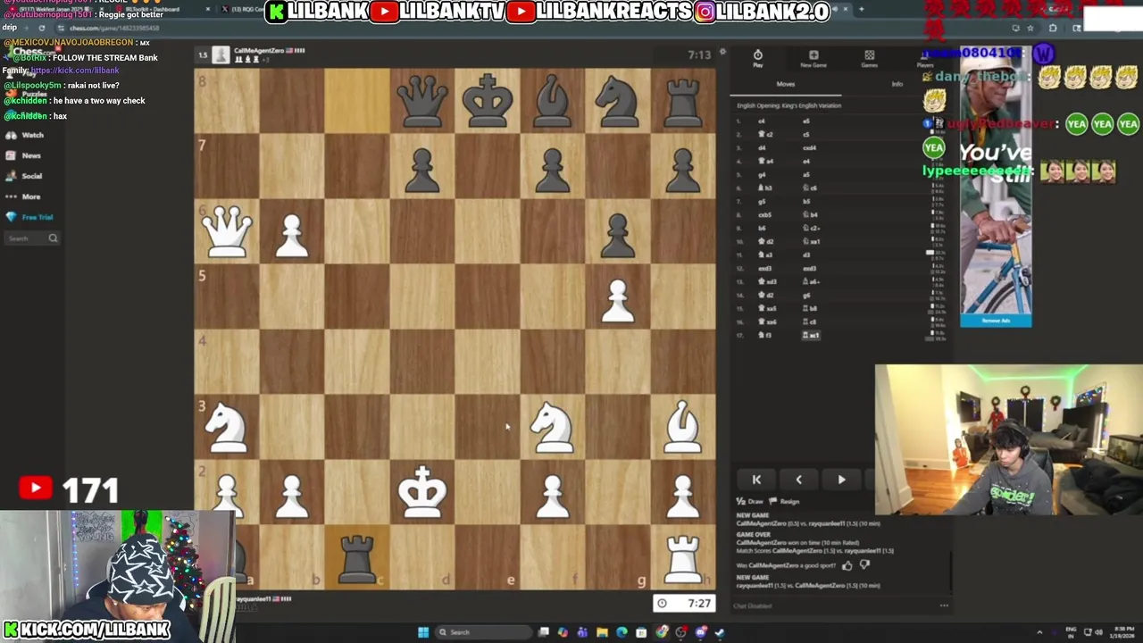Viewport: 1143px width, 643px height.
Task: Click the Resign button
Action: 785,502
